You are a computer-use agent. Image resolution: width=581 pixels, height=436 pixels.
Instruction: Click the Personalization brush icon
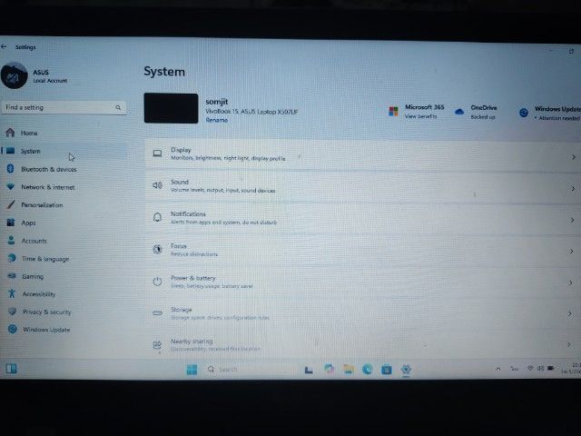point(11,204)
